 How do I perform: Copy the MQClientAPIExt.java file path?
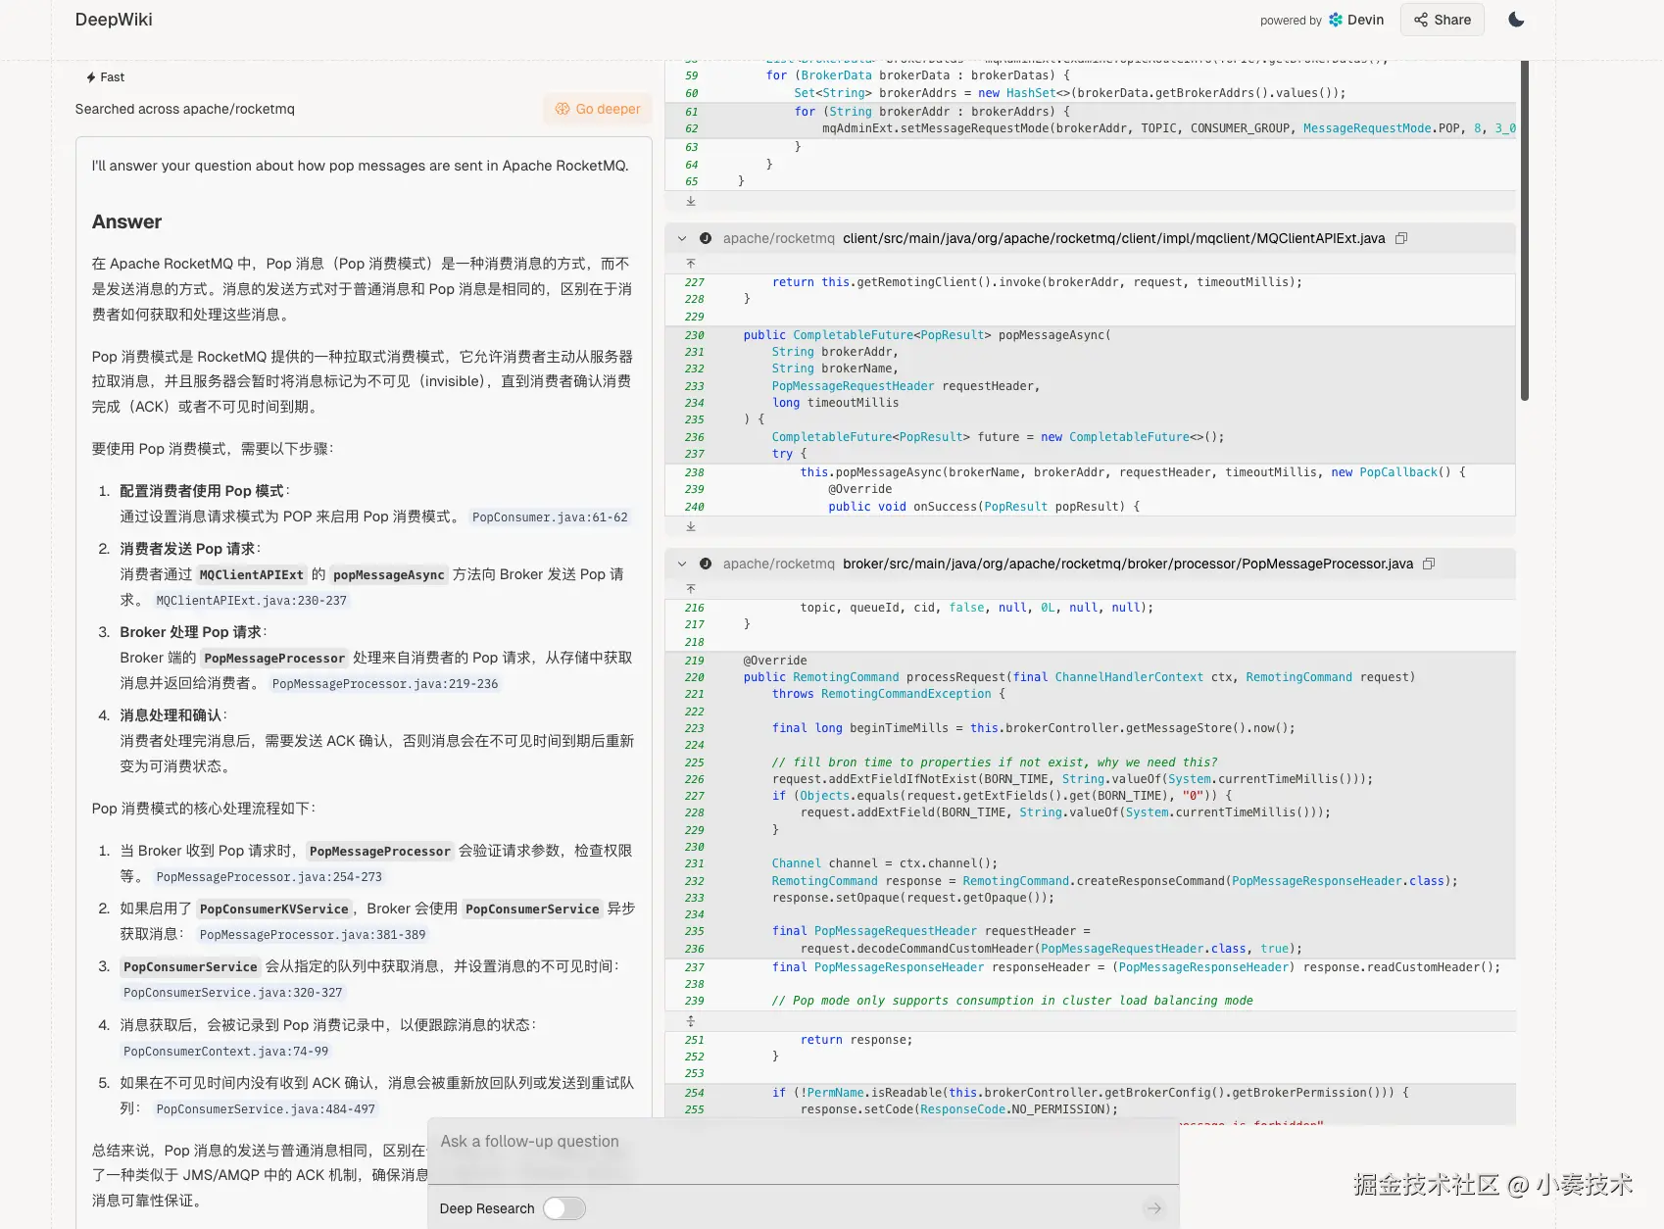click(x=1401, y=238)
